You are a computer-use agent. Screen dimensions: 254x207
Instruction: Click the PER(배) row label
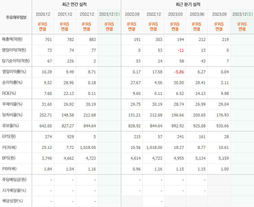9,147
